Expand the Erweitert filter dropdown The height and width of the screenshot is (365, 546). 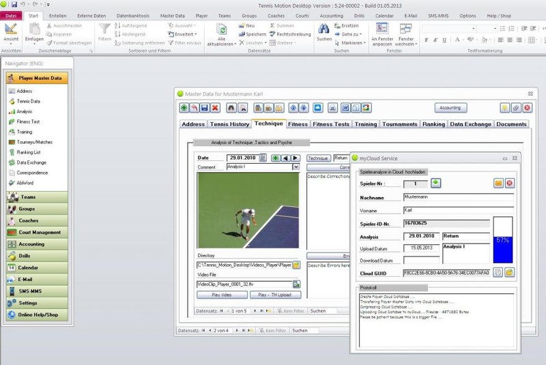tap(184, 33)
